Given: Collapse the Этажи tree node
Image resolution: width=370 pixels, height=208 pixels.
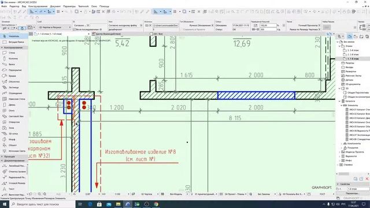Looking at the screenshot, I should [339, 46].
